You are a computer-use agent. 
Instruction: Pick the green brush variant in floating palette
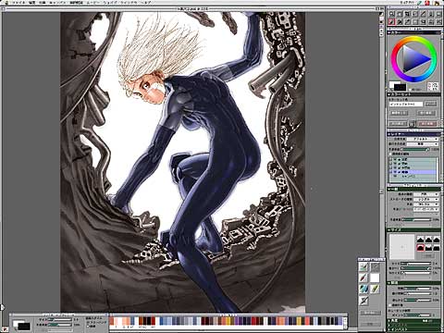pos(364,266)
